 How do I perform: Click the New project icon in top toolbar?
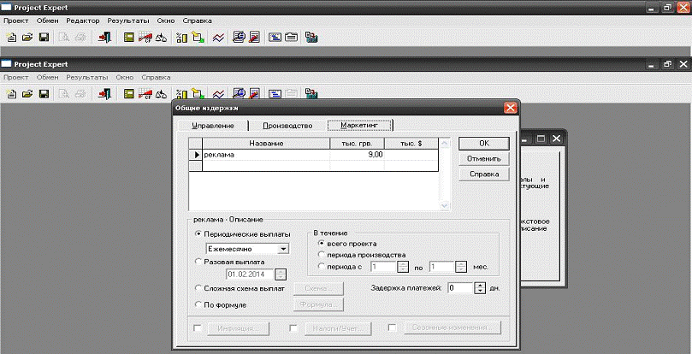pyautogui.click(x=12, y=38)
